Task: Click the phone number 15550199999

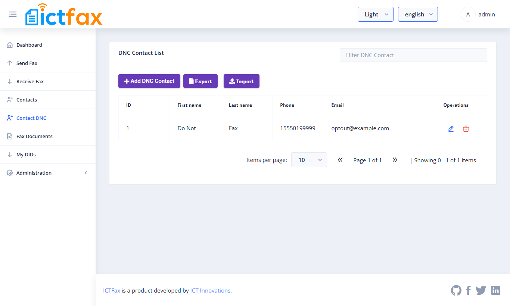Action: pos(298,128)
